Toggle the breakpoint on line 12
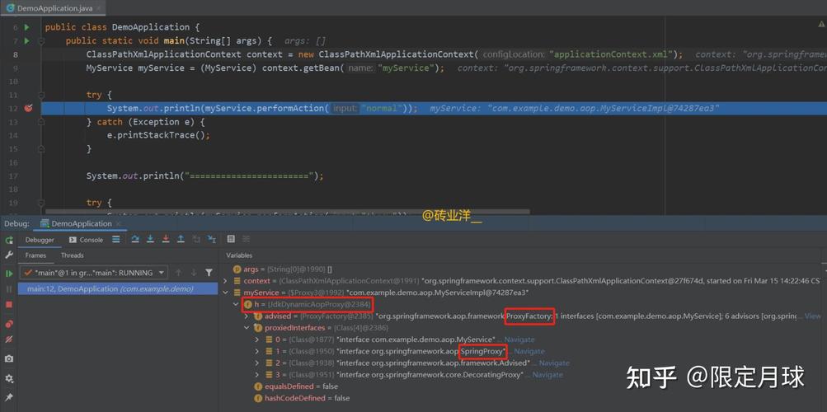827x412 pixels. [x=29, y=108]
